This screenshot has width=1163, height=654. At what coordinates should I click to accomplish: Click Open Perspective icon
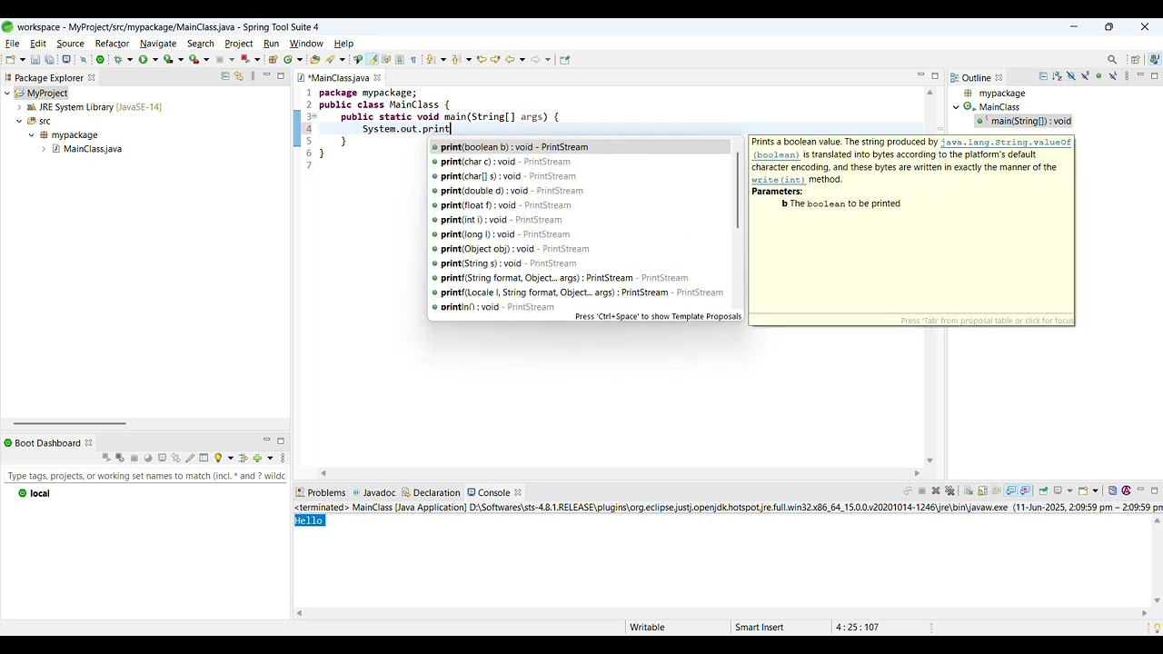point(1136,60)
